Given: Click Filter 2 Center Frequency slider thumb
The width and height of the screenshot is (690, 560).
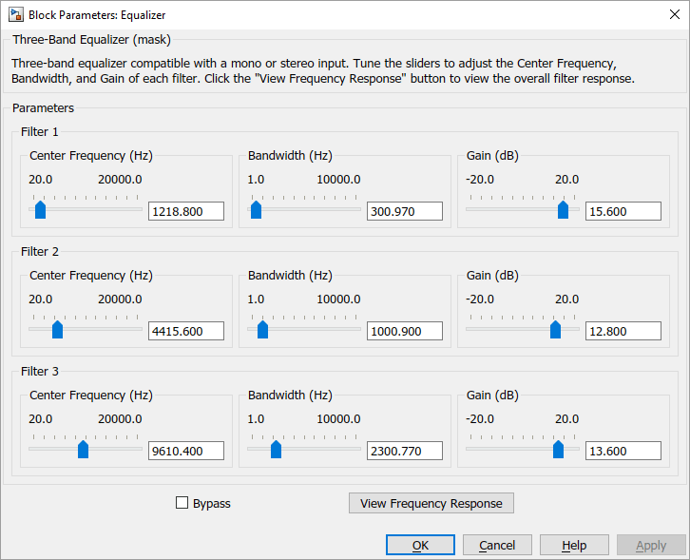Looking at the screenshot, I should [57, 330].
